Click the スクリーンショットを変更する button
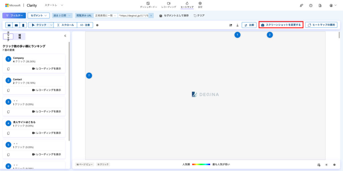Viewport: 343px width, 171px height. pyautogui.click(x=281, y=25)
